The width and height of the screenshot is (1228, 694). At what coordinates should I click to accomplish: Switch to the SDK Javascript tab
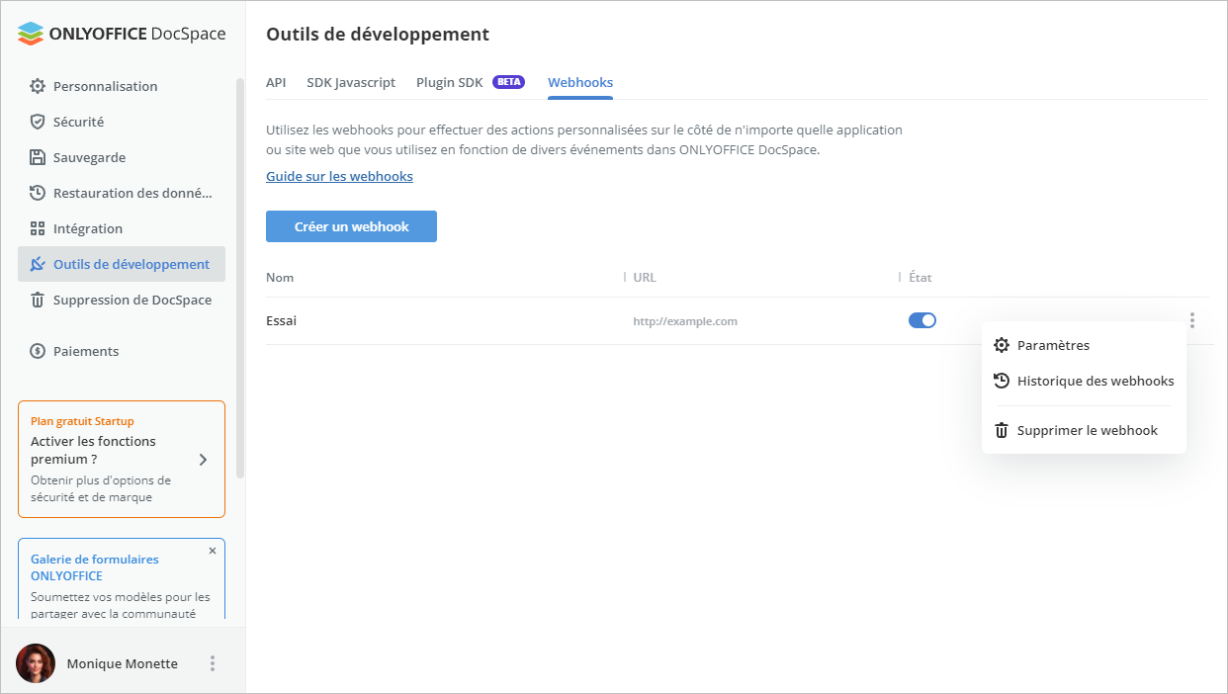point(351,82)
